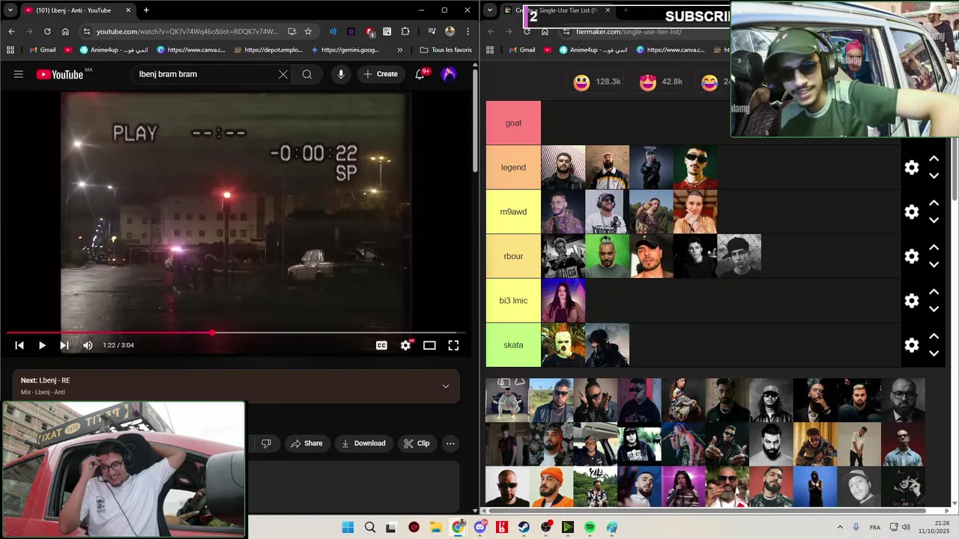The width and height of the screenshot is (959, 539).
Task: Open player settings gear
Action: [x=405, y=345]
